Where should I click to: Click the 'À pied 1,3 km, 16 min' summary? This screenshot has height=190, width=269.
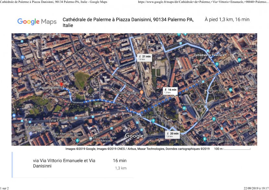point(227,19)
